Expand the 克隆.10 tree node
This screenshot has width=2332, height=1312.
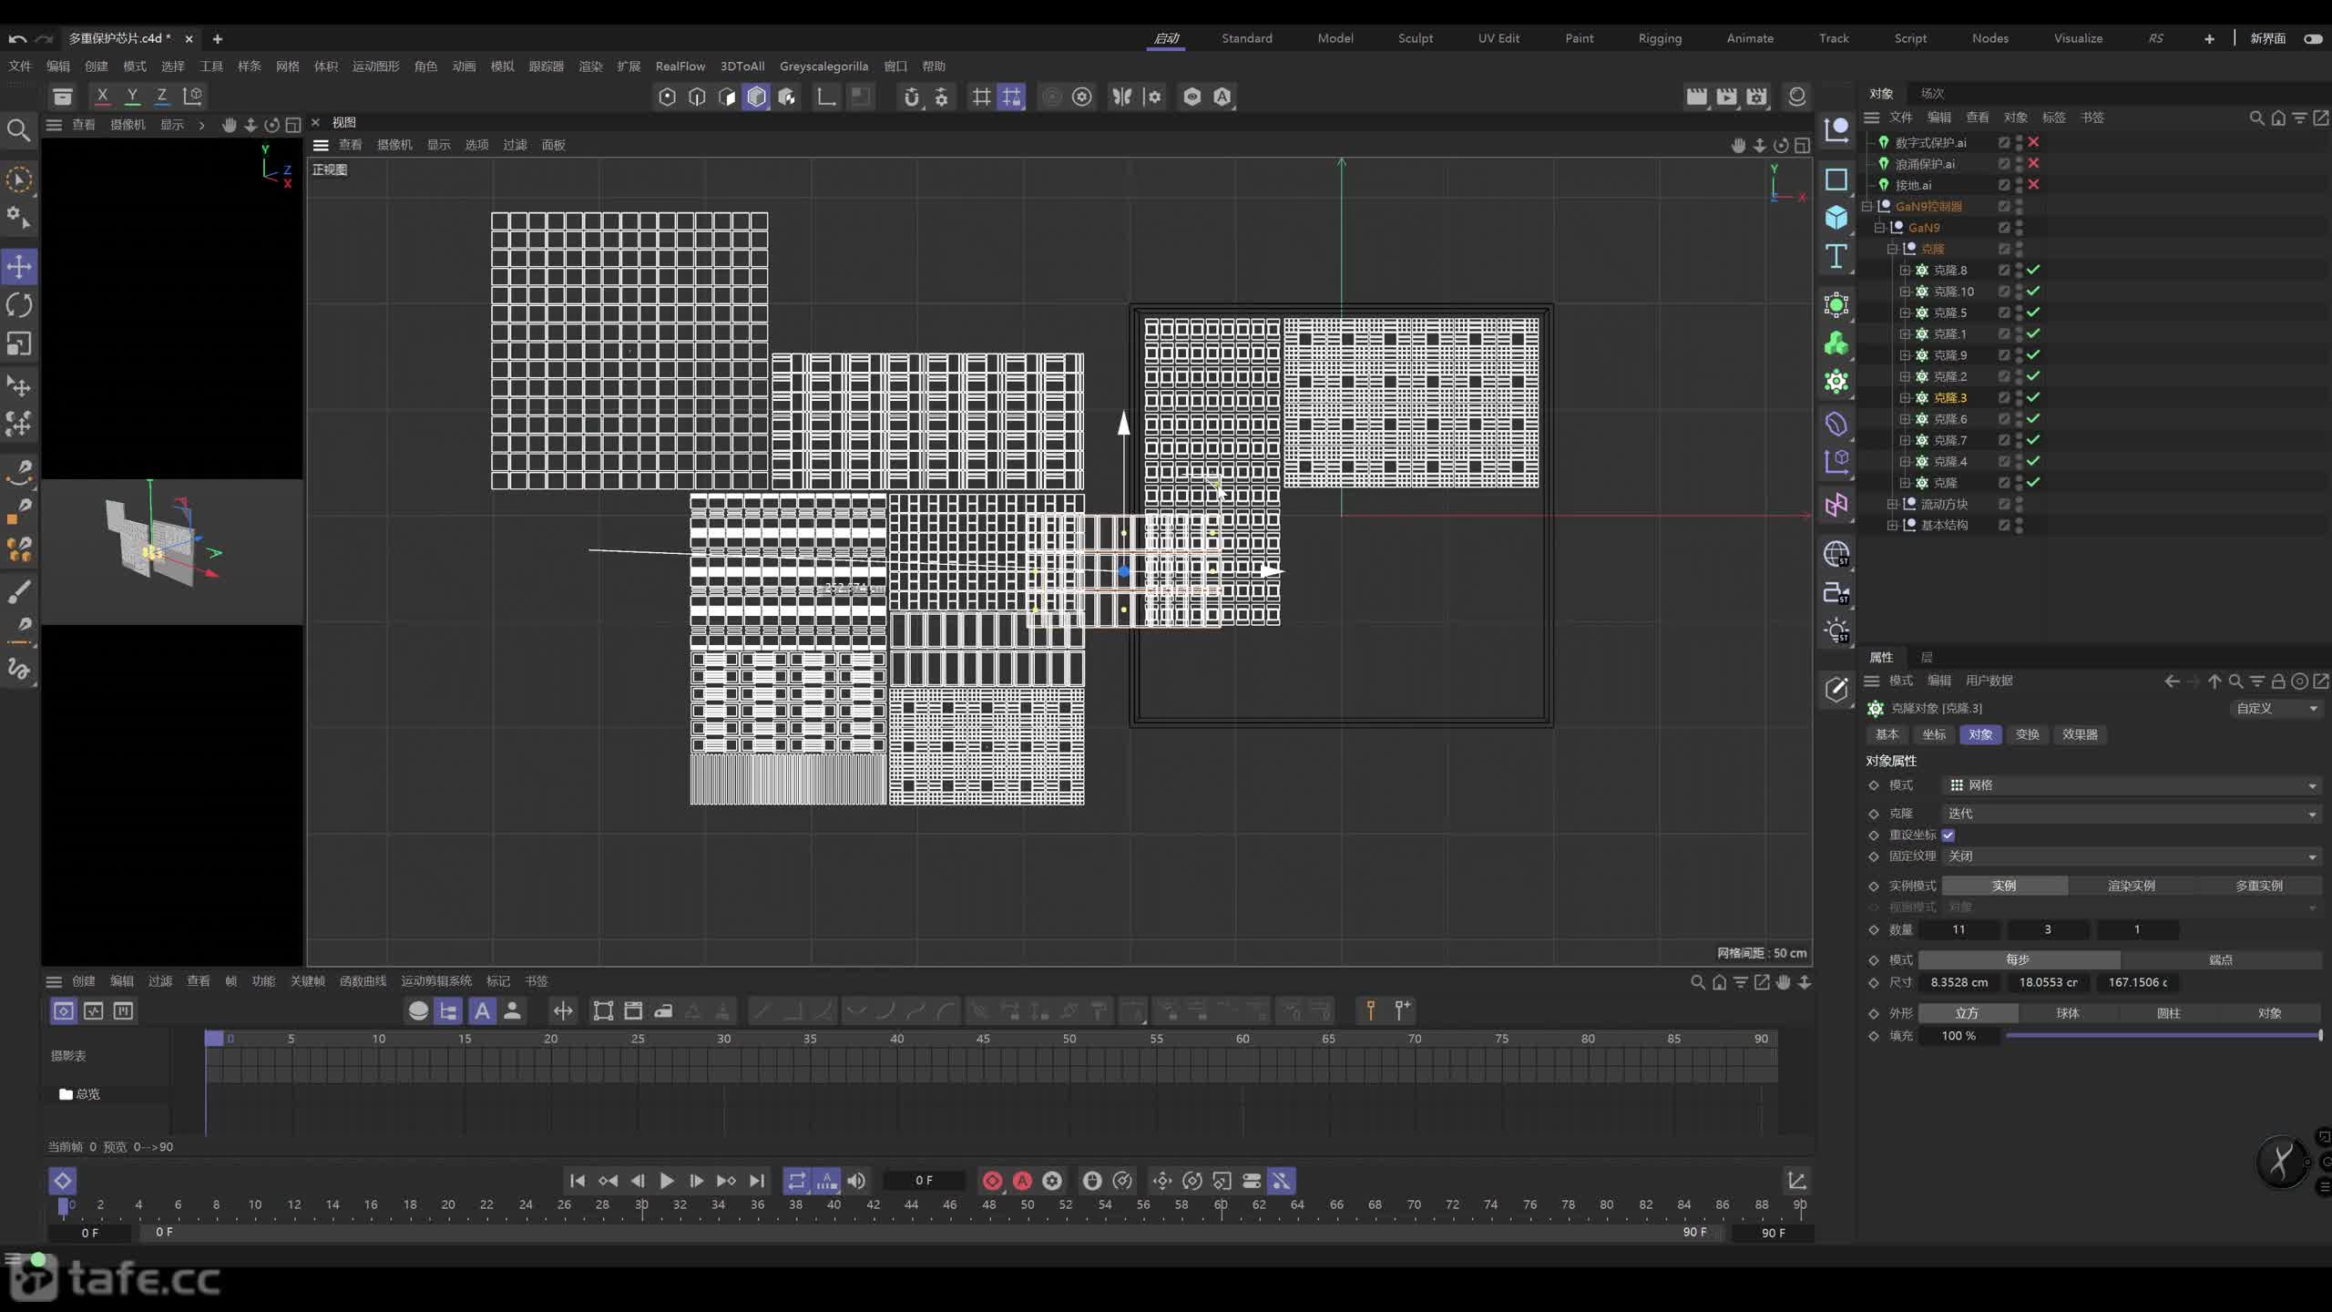1905,292
